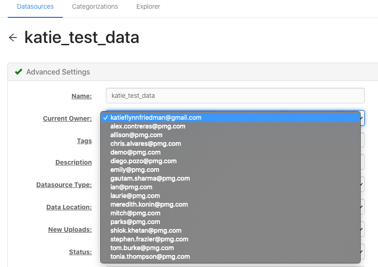Screen dimensions: 378x267
Task: Choose alex.contreras@pmg.com as owner
Action: click(x=230, y=126)
